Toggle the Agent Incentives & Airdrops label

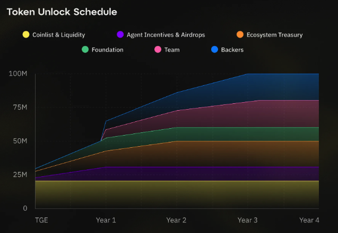(x=166, y=35)
